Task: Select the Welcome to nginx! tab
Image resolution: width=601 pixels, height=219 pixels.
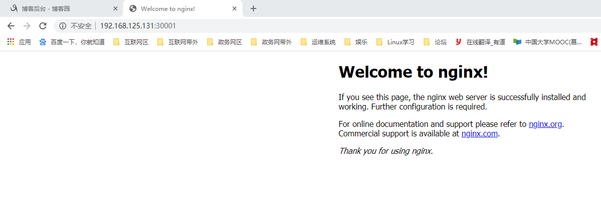Action: pos(182,8)
